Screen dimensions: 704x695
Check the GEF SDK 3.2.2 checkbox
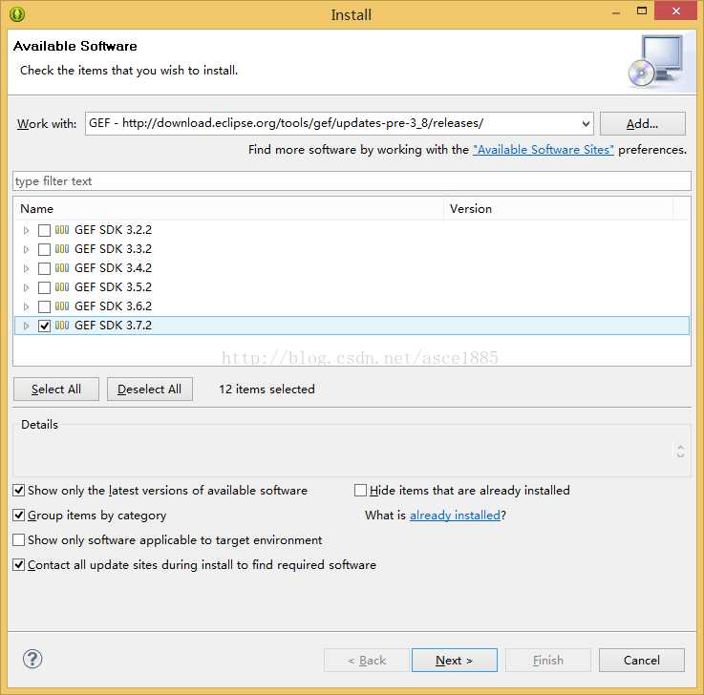[44, 230]
